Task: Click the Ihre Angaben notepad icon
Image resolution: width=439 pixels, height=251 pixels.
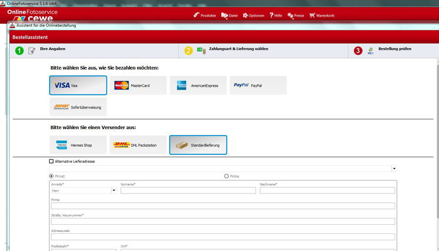Action: (32, 51)
